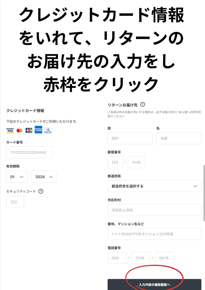The height and width of the screenshot is (290, 205).
Task: Click the JCB card logo
Action: click(29, 130)
